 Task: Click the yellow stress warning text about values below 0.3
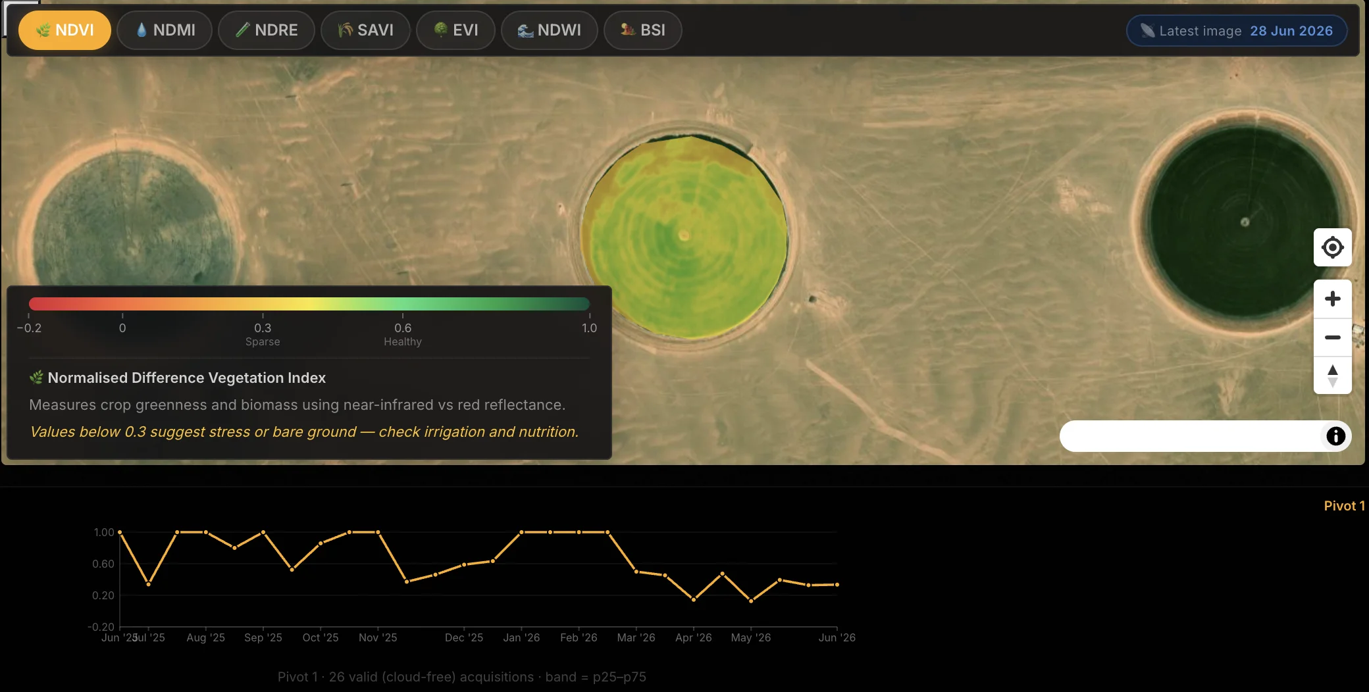[304, 432]
